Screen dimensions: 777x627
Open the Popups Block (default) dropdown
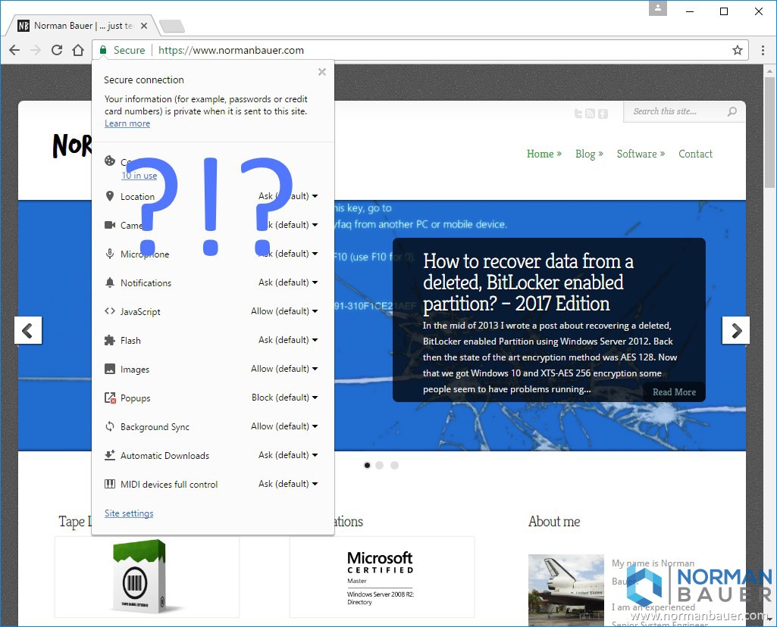coord(285,398)
